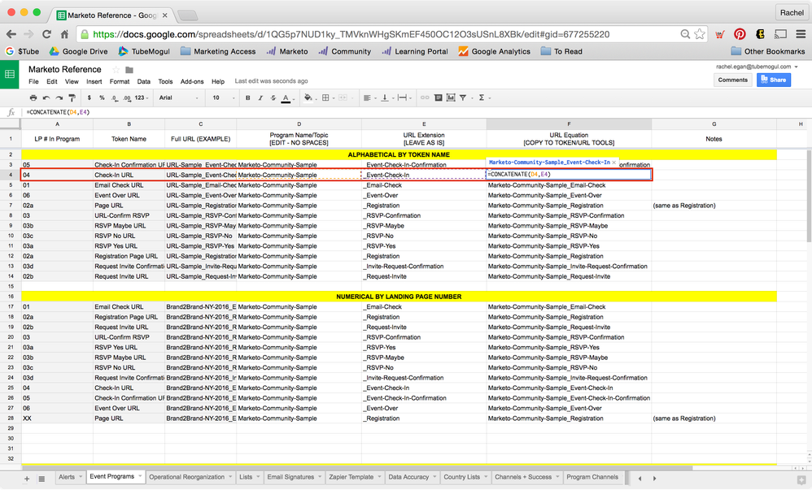Open the Google Analytics bookmark
The height and width of the screenshot is (490, 812).
click(x=494, y=51)
